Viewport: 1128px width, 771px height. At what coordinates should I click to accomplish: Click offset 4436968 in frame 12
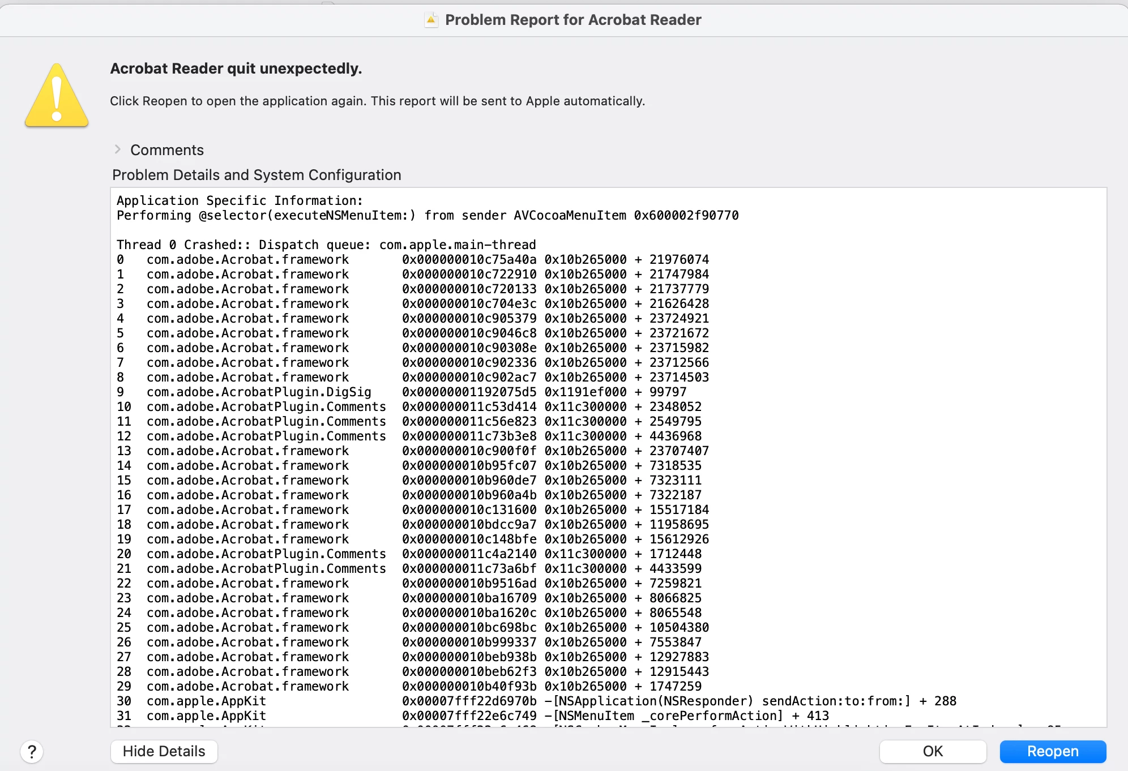click(x=676, y=436)
